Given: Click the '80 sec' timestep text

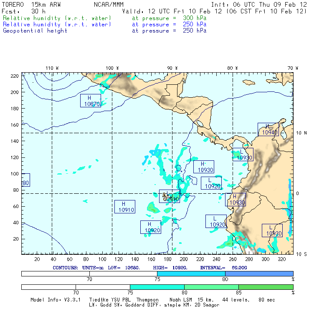Looking at the screenshot, I should click(x=267, y=300).
